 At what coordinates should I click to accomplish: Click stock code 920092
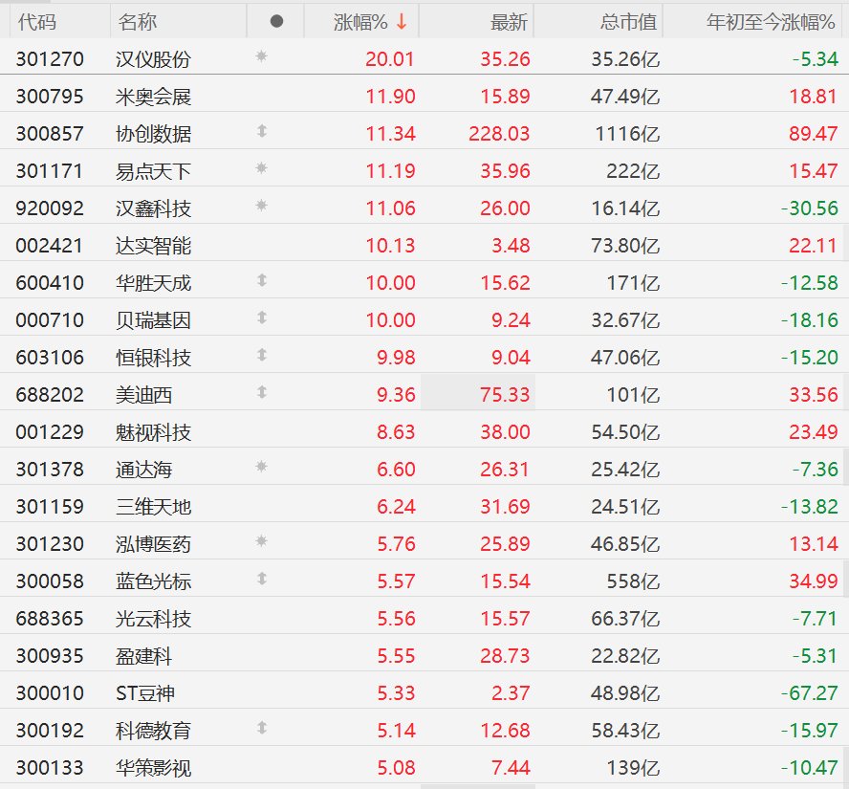(50, 208)
